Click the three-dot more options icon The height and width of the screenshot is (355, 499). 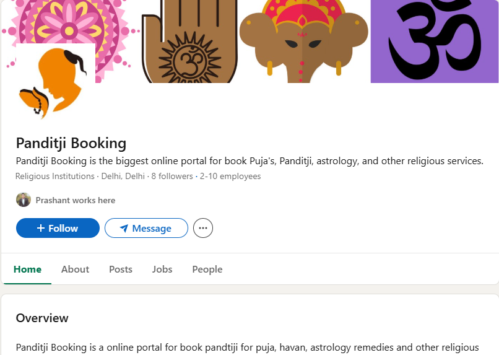tap(203, 228)
